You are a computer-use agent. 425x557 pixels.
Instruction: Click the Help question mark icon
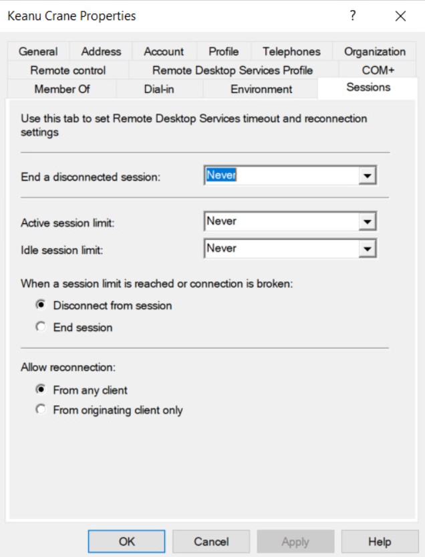point(352,16)
